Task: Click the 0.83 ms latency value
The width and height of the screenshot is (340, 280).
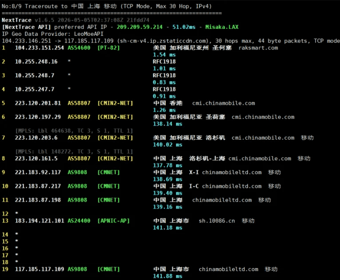Action: coord(164,82)
